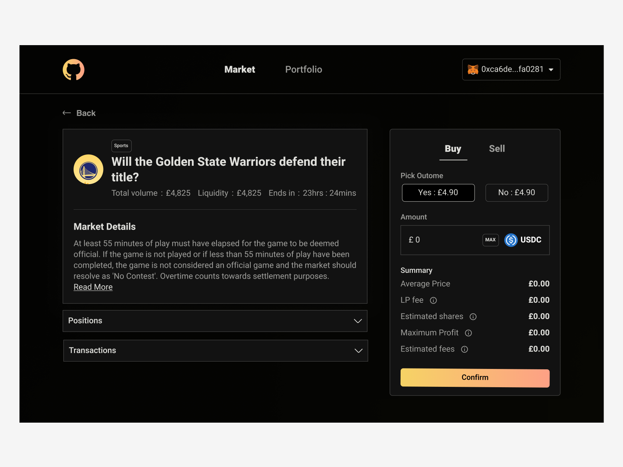
Task: Click the USDC coin icon
Action: [511, 240]
